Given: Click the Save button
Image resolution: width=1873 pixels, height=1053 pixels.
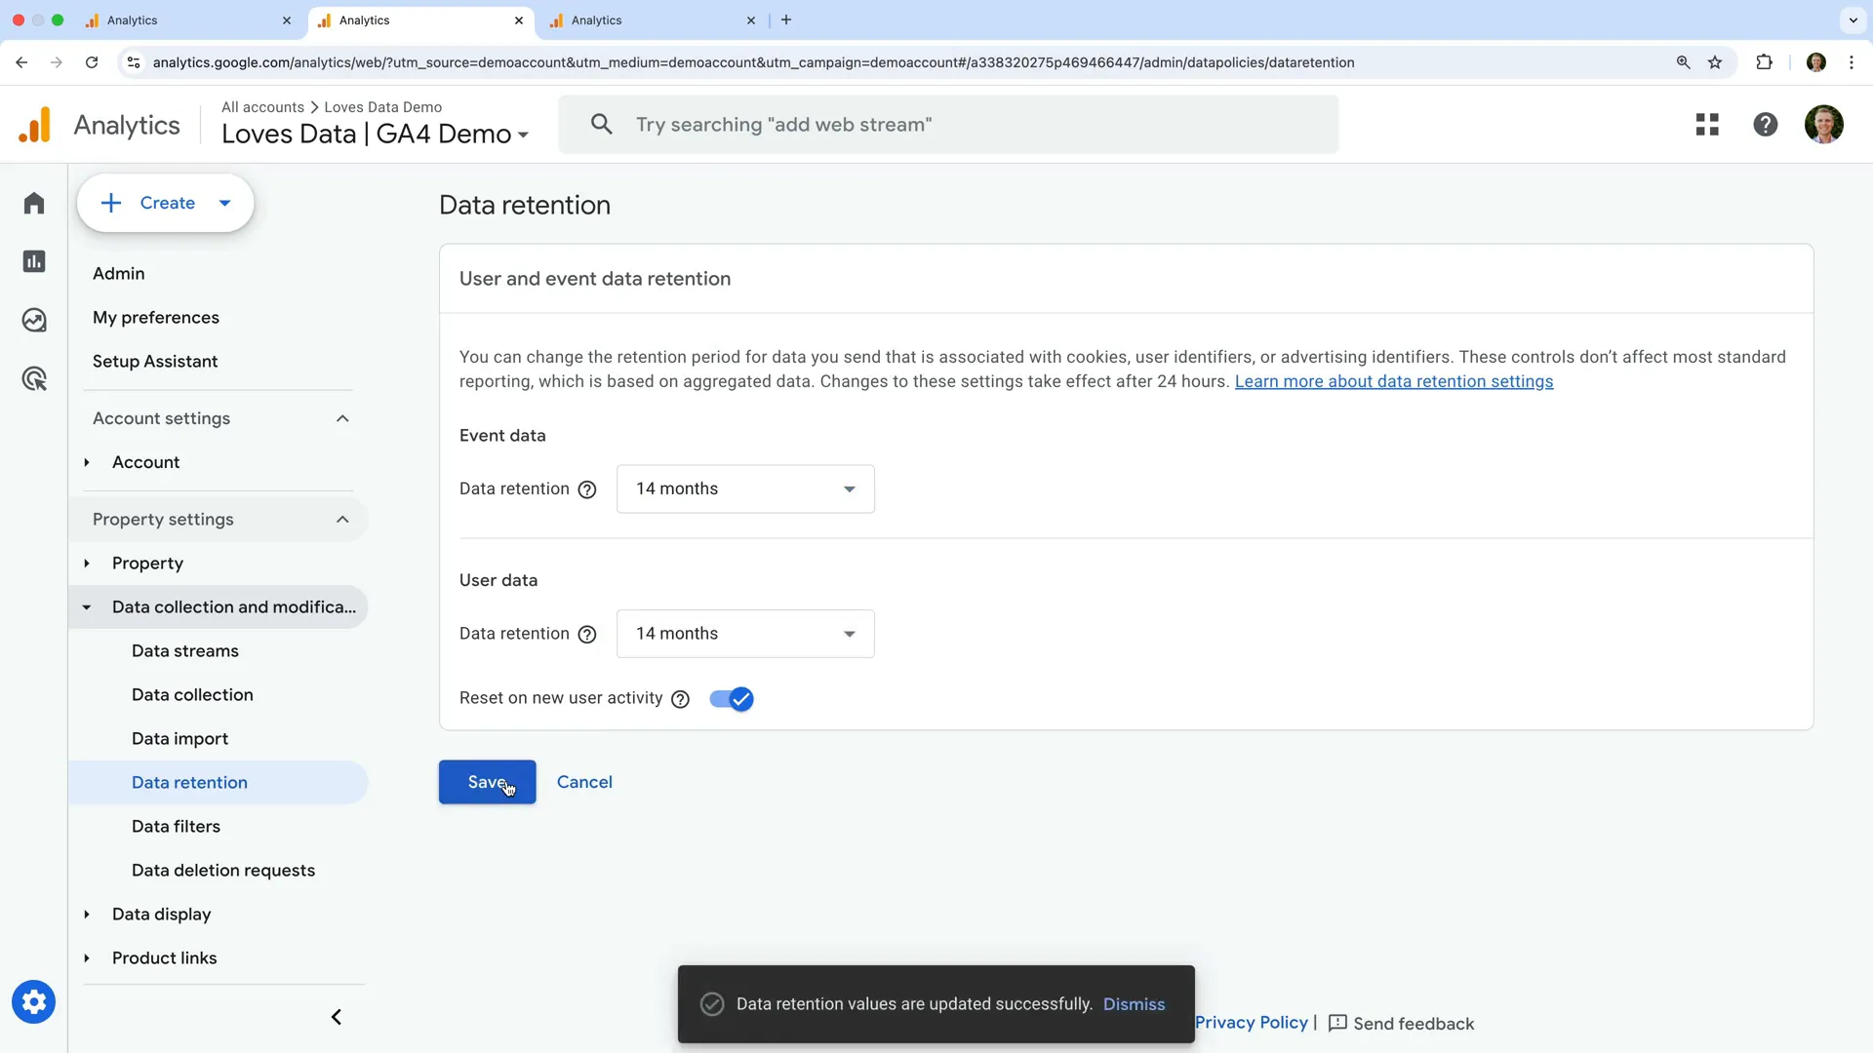Looking at the screenshot, I should coord(487,782).
